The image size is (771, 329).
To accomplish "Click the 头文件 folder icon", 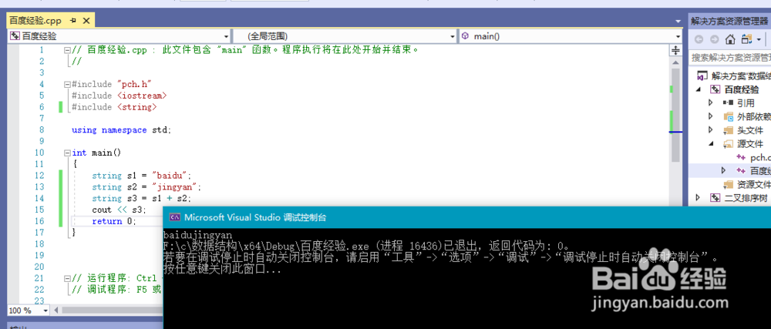I will coord(729,130).
